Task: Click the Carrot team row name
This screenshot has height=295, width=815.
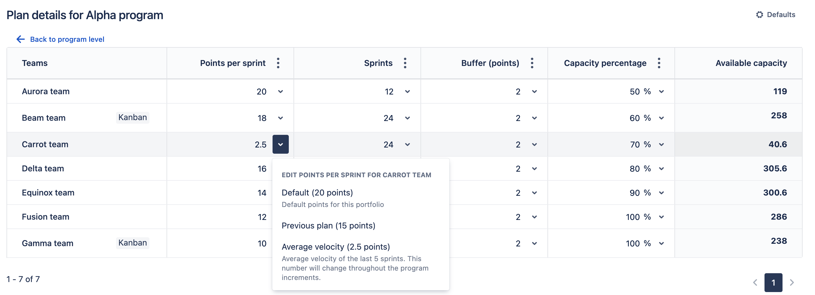Action: (x=45, y=144)
